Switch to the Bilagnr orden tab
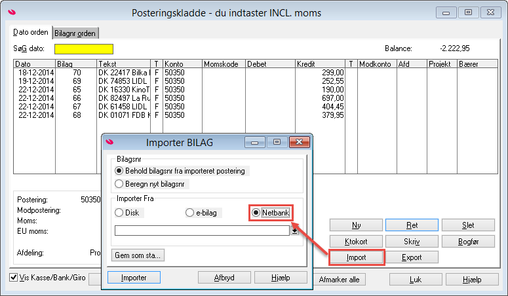Image resolution: width=508 pixels, height=296 pixels. tap(75, 33)
